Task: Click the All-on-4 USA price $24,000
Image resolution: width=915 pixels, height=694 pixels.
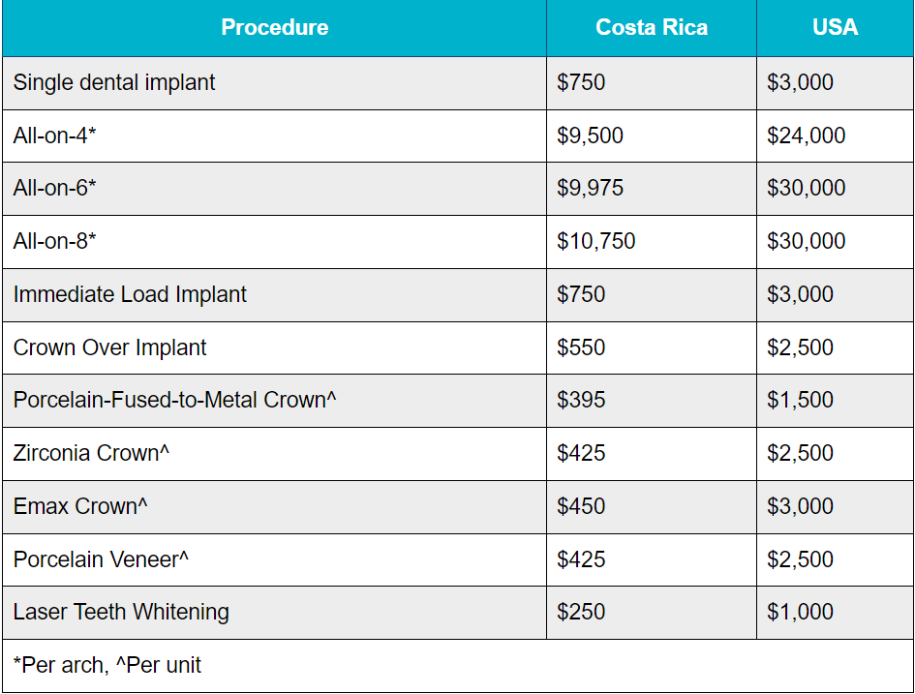Action: click(806, 136)
